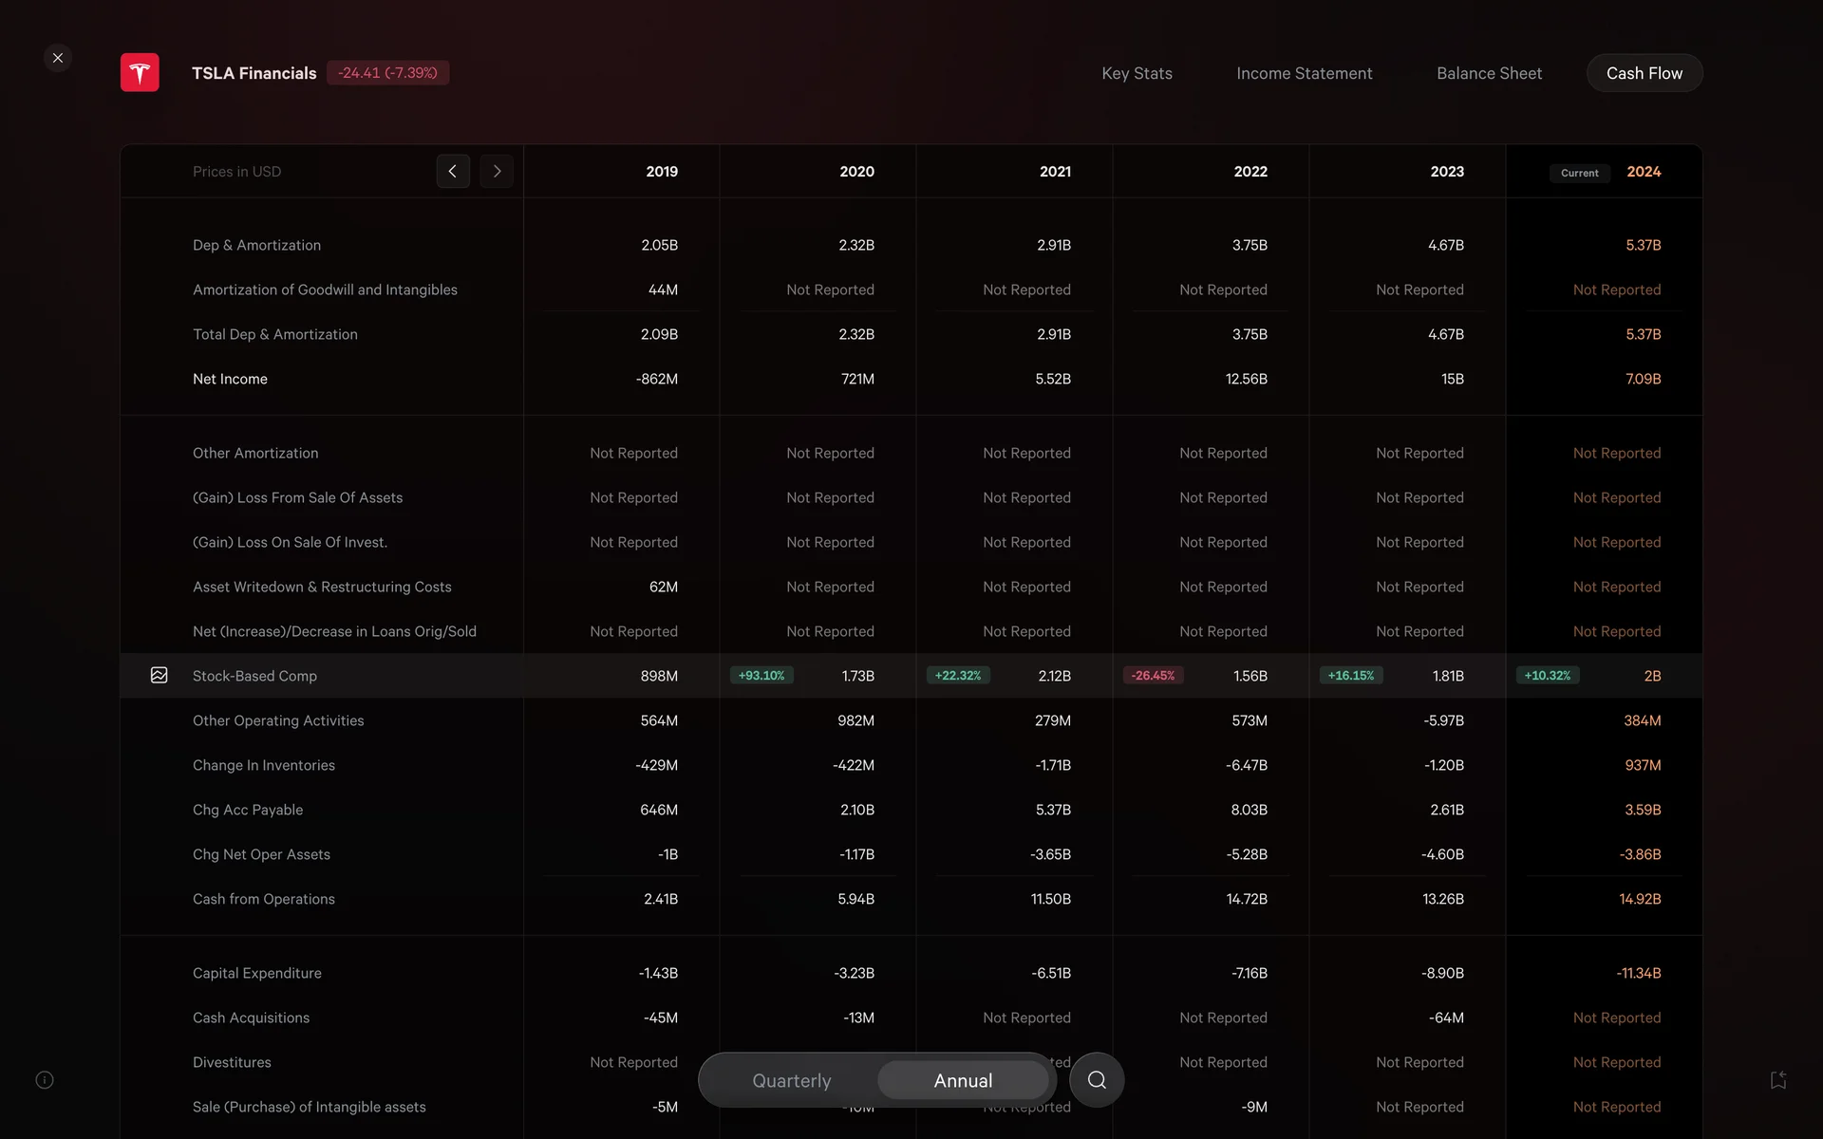The width and height of the screenshot is (1823, 1139).
Task: Click the chart icon beside Stock-Based Comp
Action: (x=159, y=675)
